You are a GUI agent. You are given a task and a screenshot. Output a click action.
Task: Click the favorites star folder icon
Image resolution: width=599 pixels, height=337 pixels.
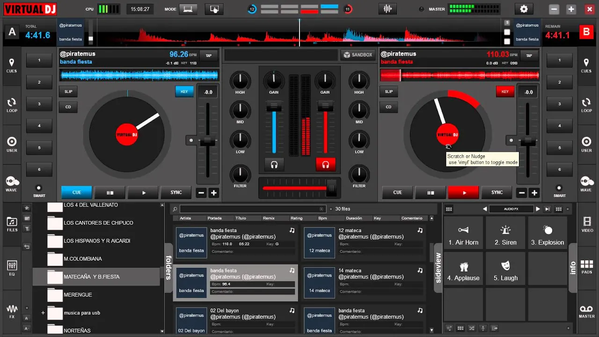pos(27,208)
